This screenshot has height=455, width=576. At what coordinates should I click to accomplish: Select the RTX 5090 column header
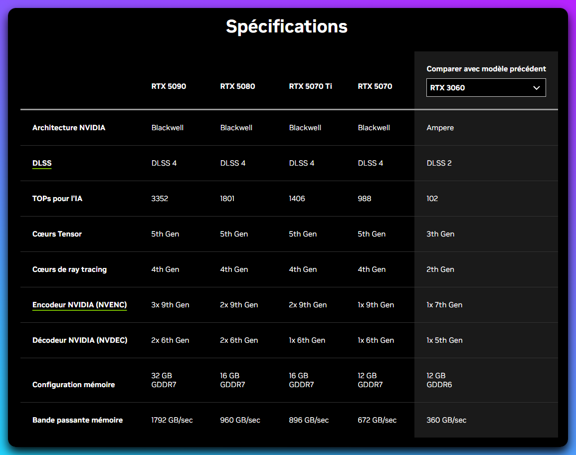coord(169,86)
